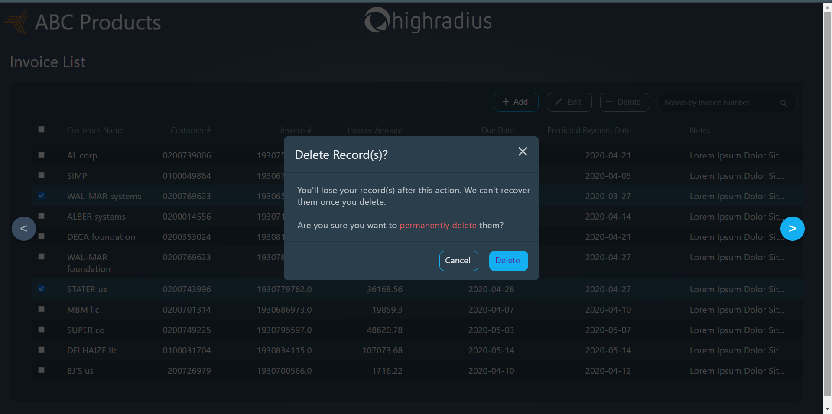Check the BJ'S us row checkbox
The width and height of the screenshot is (832, 414).
click(x=41, y=370)
